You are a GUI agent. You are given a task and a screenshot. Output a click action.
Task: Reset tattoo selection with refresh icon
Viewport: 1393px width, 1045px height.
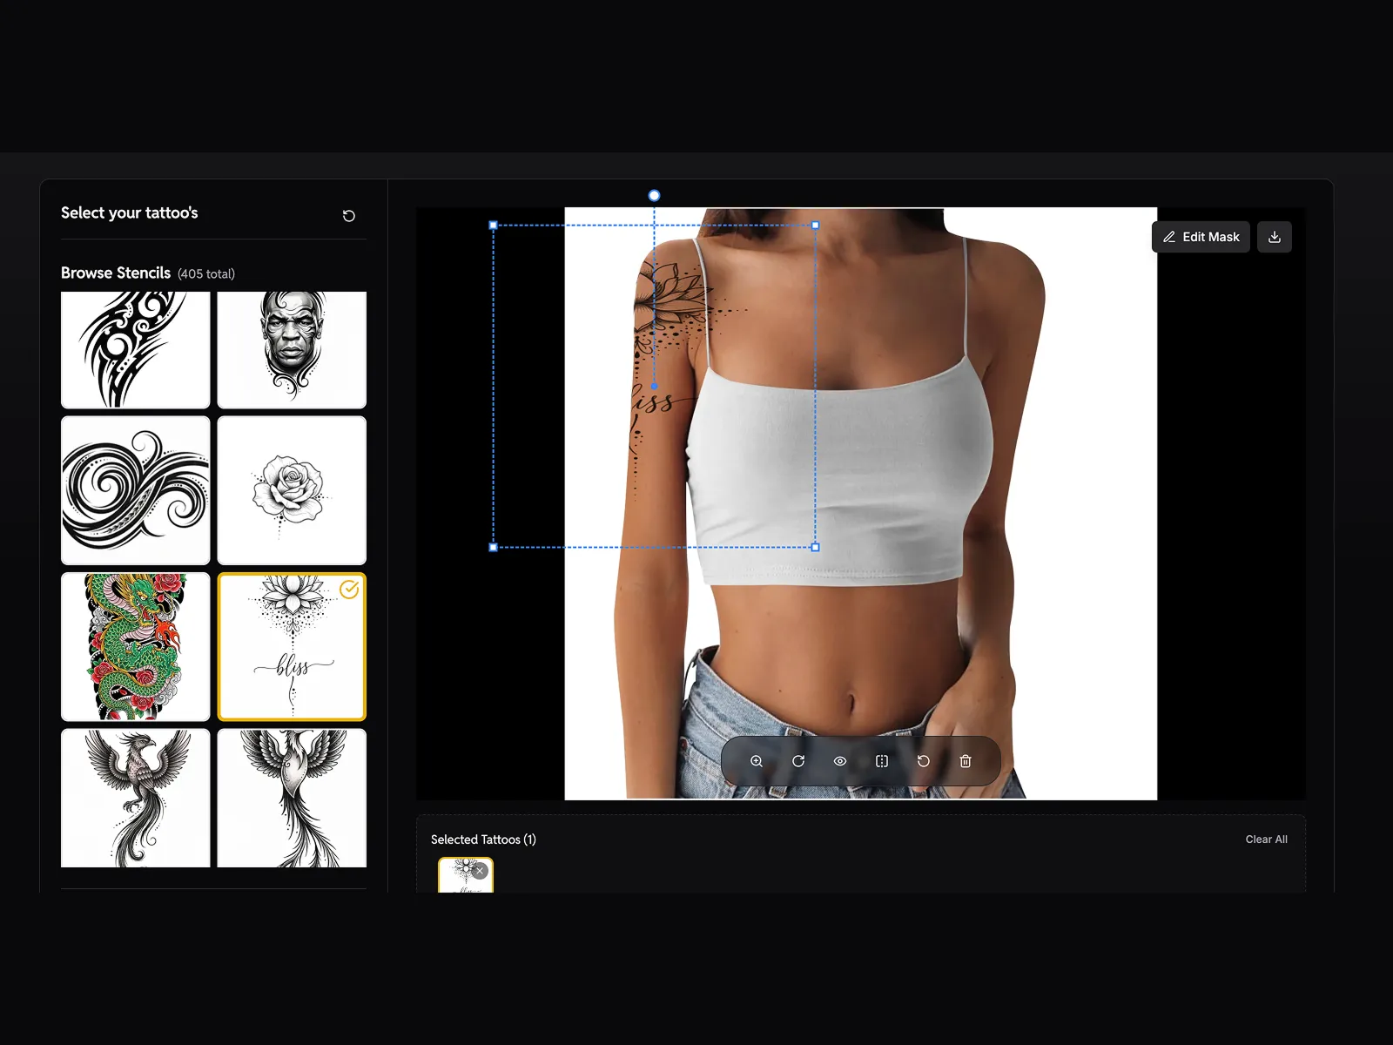coord(349,216)
